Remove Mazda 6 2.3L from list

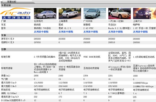click(115, 32)
